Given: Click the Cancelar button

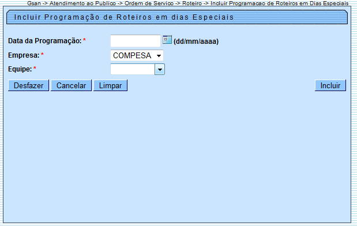Looking at the screenshot, I should [72, 85].
